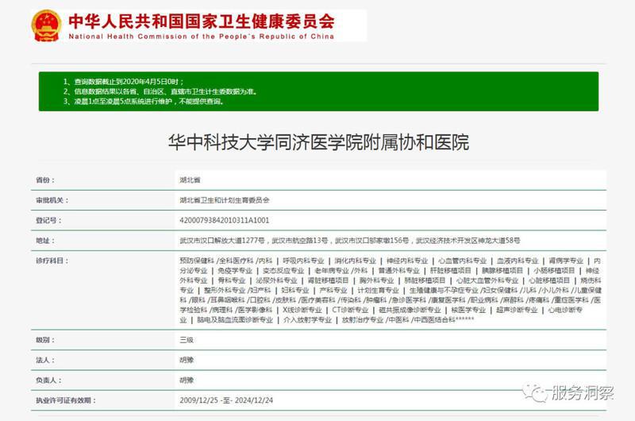This screenshot has height=421, width=635.
Task: Select the 华中科技大学同济医学院附属协和医院 hospital title
Action: pos(318,143)
